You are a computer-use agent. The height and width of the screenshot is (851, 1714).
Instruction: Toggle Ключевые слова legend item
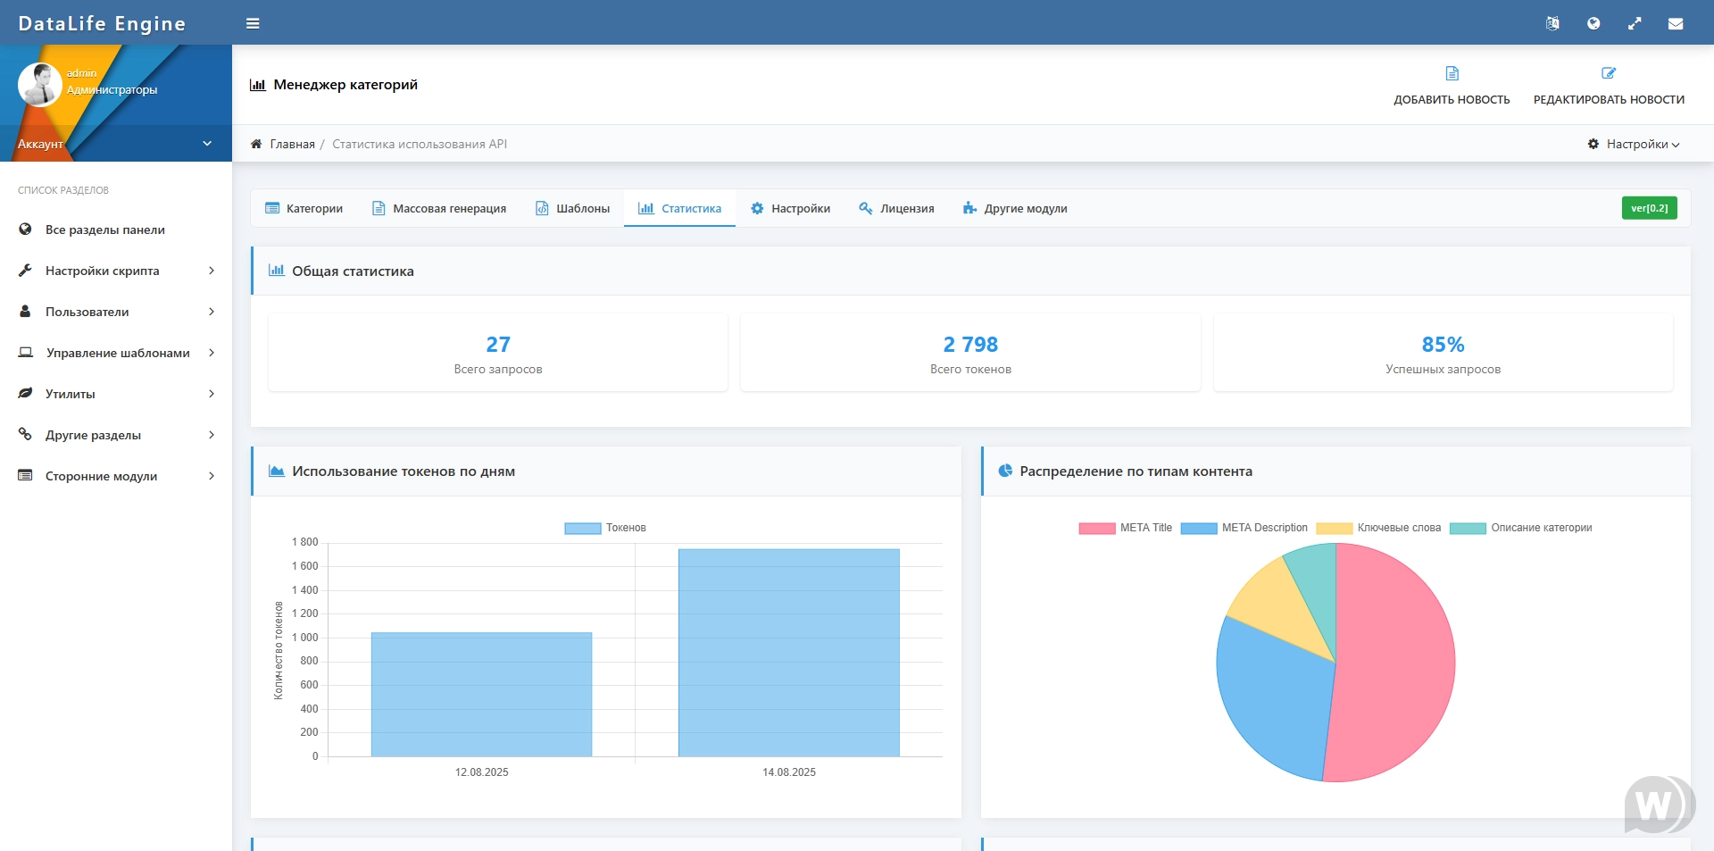[x=1378, y=528]
